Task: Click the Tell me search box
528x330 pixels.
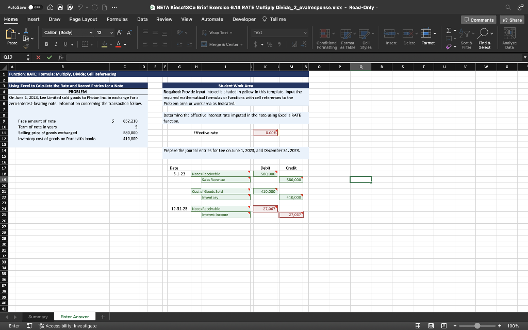Action: (x=274, y=19)
